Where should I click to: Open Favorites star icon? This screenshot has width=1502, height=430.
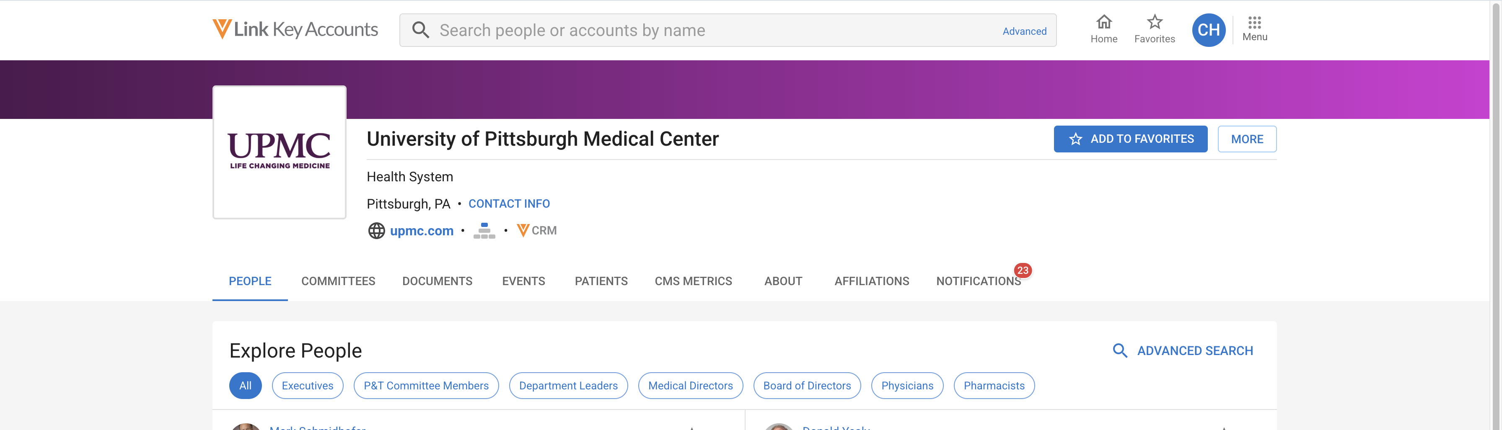[1155, 22]
